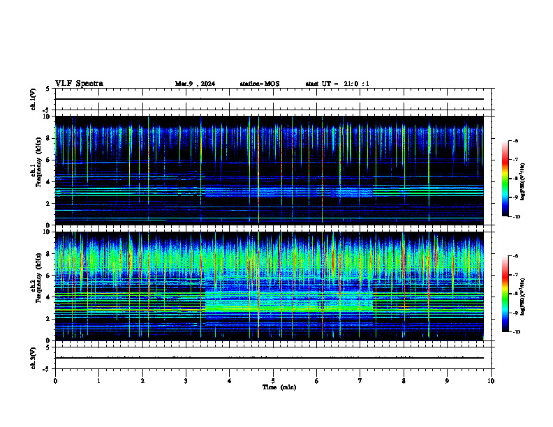This screenshot has height=427, width=553.
Task: Click the "4" tick on the time axis
Action: point(230,381)
